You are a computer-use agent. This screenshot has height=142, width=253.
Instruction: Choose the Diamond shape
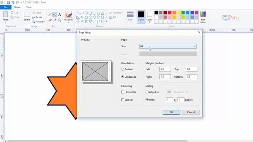tap(82, 17)
